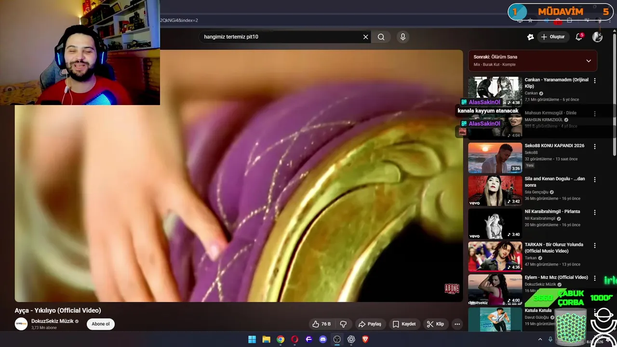Open title Nil Karaibrahimgil - Pirlanta

coord(552,212)
